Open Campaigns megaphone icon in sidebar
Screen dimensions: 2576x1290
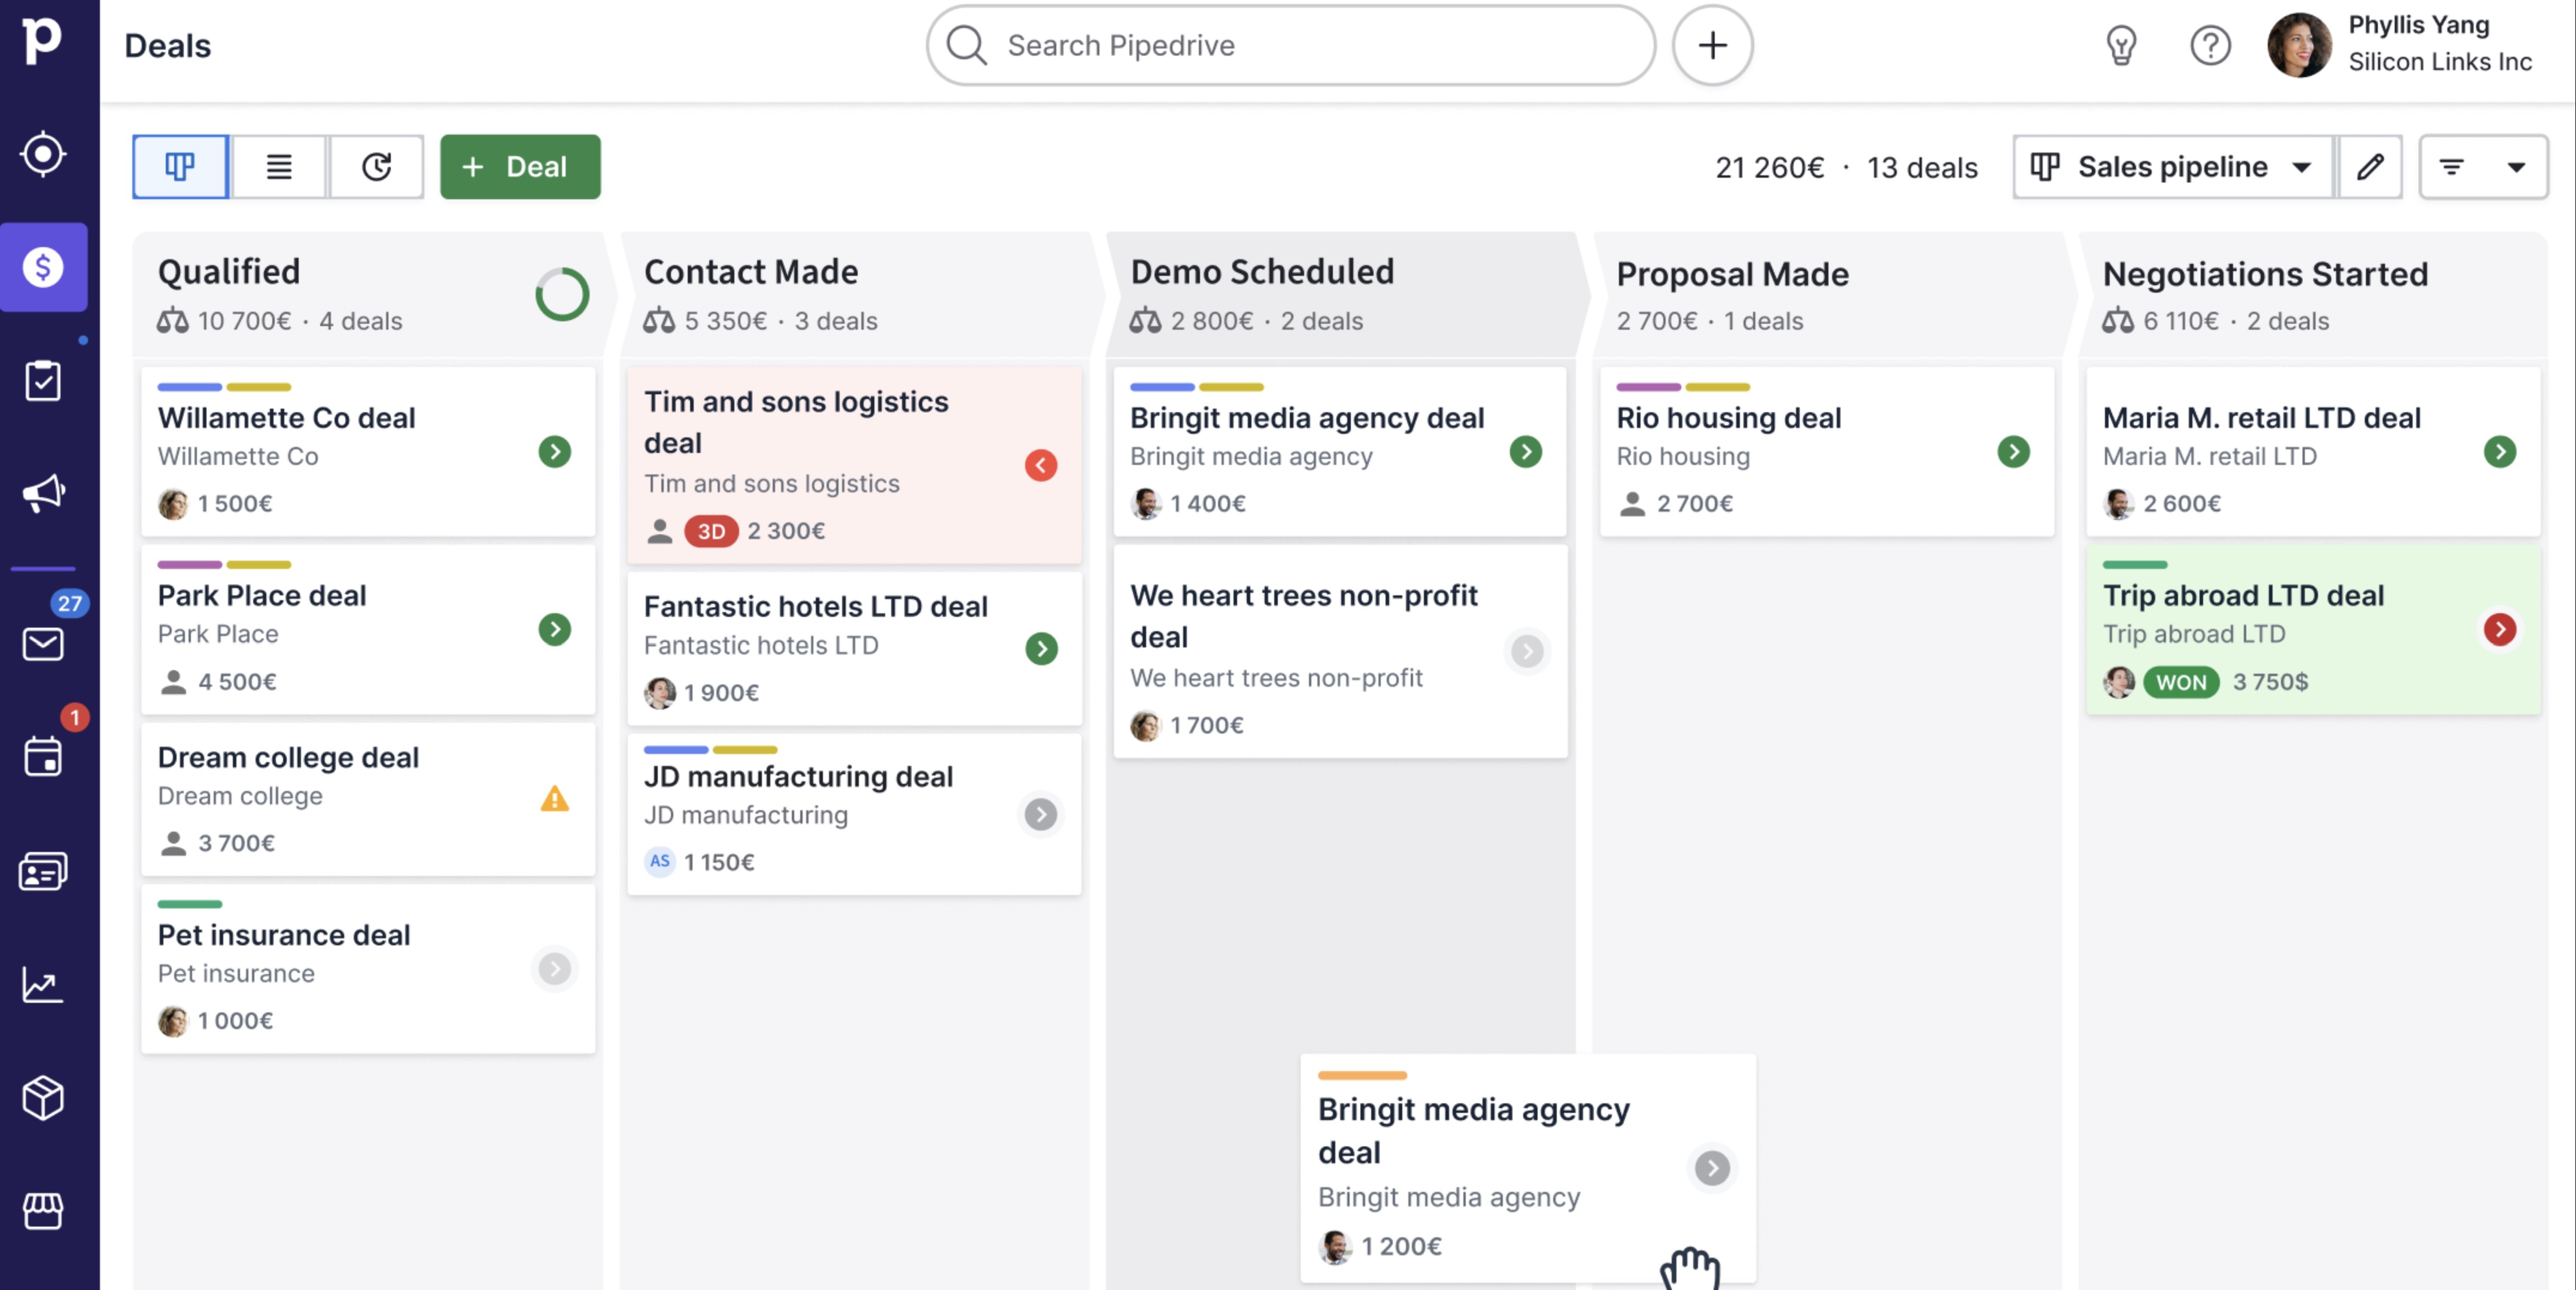(x=43, y=493)
